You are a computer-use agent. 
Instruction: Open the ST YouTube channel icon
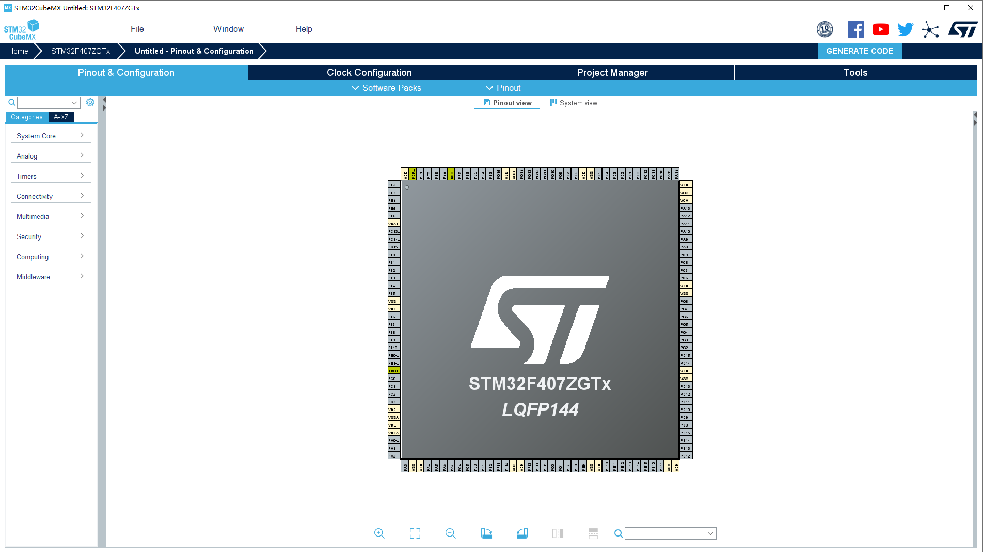[x=881, y=29]
